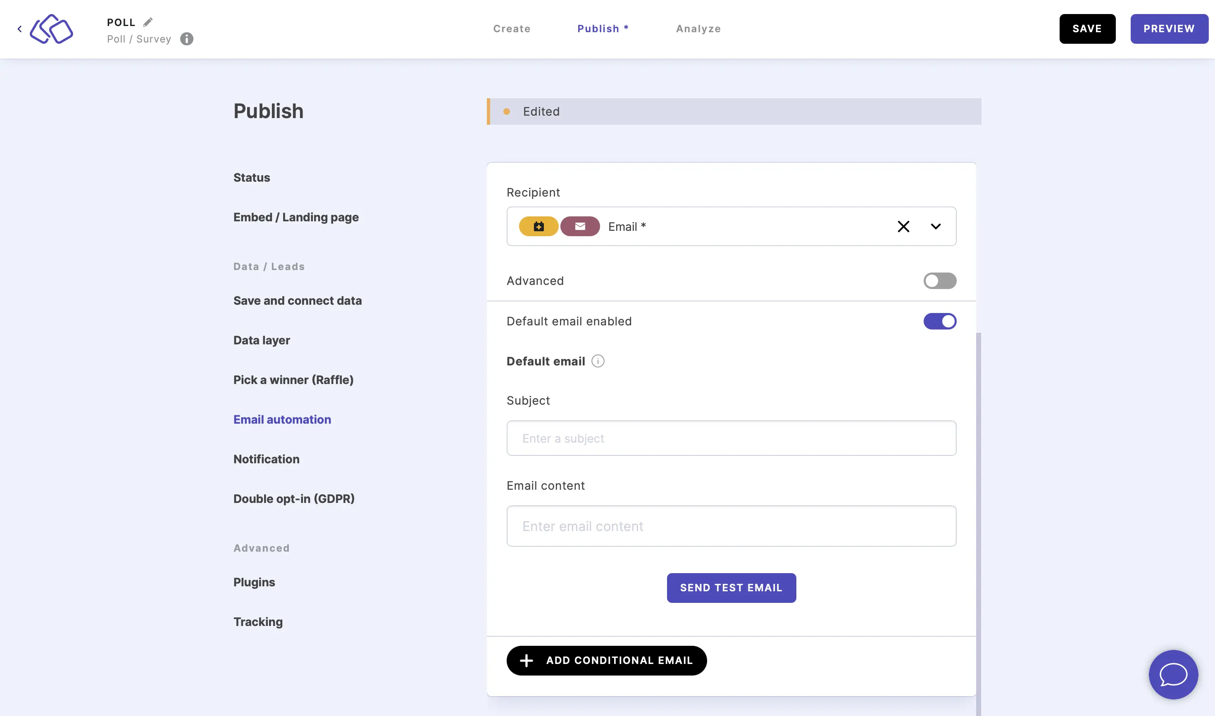Click the Subject input field
The width and height of the screenshot is (1215, 716).
pos(731,438)
